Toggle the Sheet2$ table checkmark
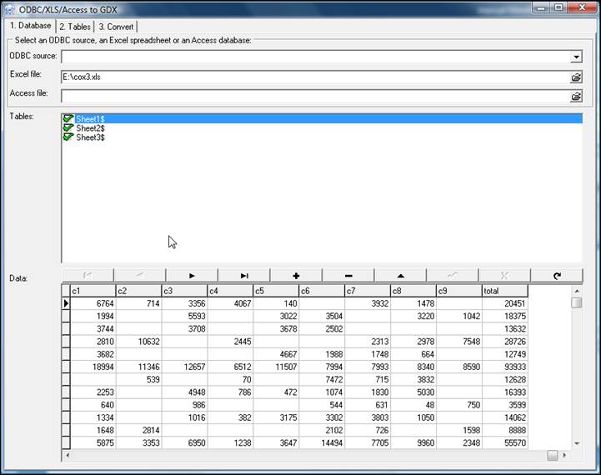Viewport: 601px width, 475px height. (68, 128)
